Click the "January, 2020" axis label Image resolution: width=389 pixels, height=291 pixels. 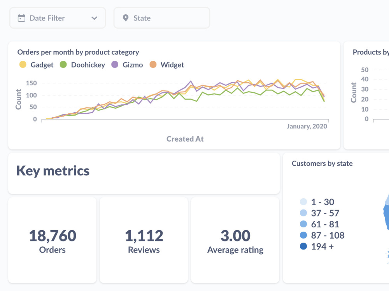tap(307, 126)
